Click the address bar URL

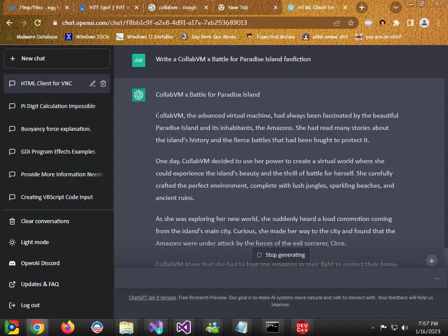[154, 23]
